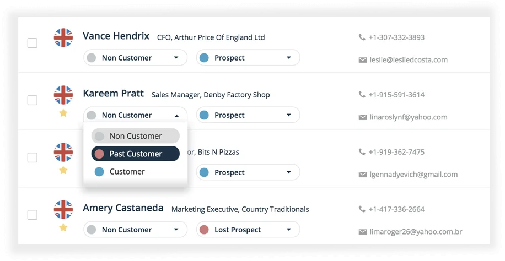Click the UK flag avatar for Vance Hendrix
Viewport: 505px width, 261px height.
click(63, 37)
